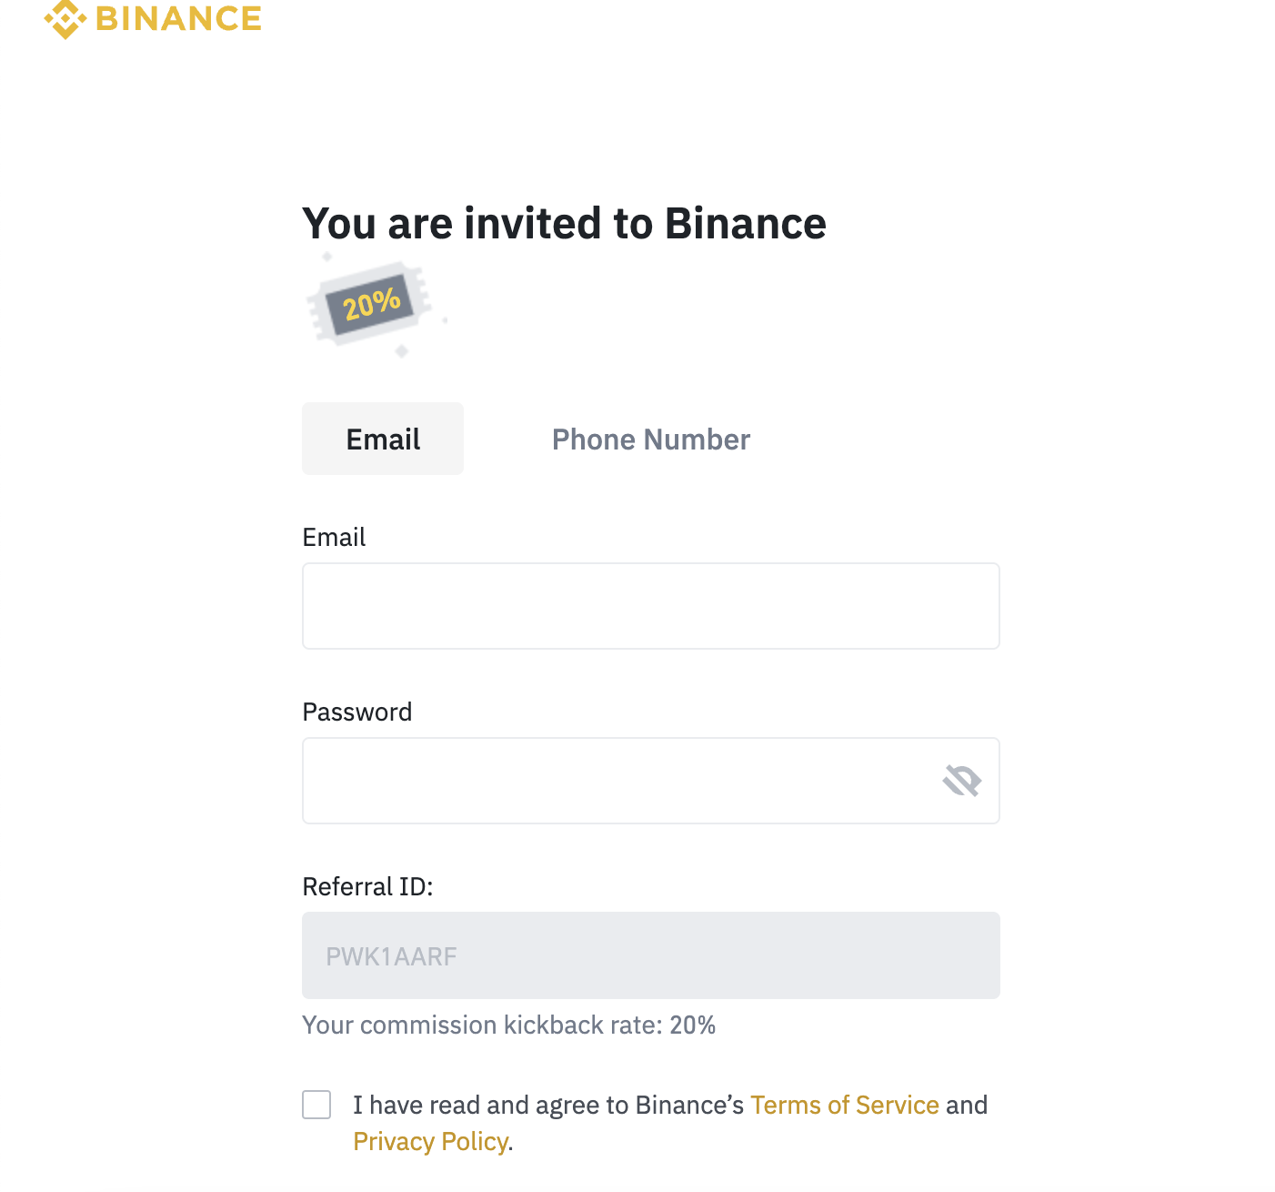Click the Email field label
The height and width of the screenshot is (1192, 1275).
[334, 537]
